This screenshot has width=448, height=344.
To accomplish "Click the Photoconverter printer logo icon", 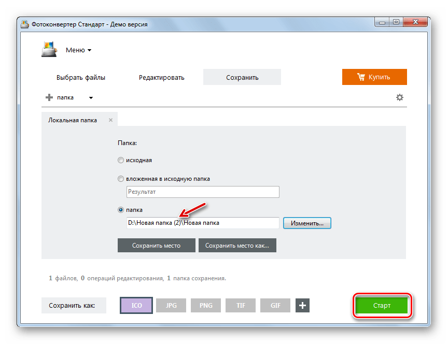I will point(49,50).
